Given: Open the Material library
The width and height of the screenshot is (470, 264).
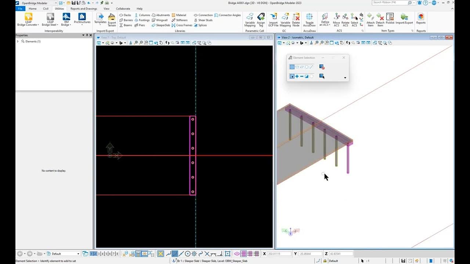Looking at the screenshot, I should click(x=179, y=15).
